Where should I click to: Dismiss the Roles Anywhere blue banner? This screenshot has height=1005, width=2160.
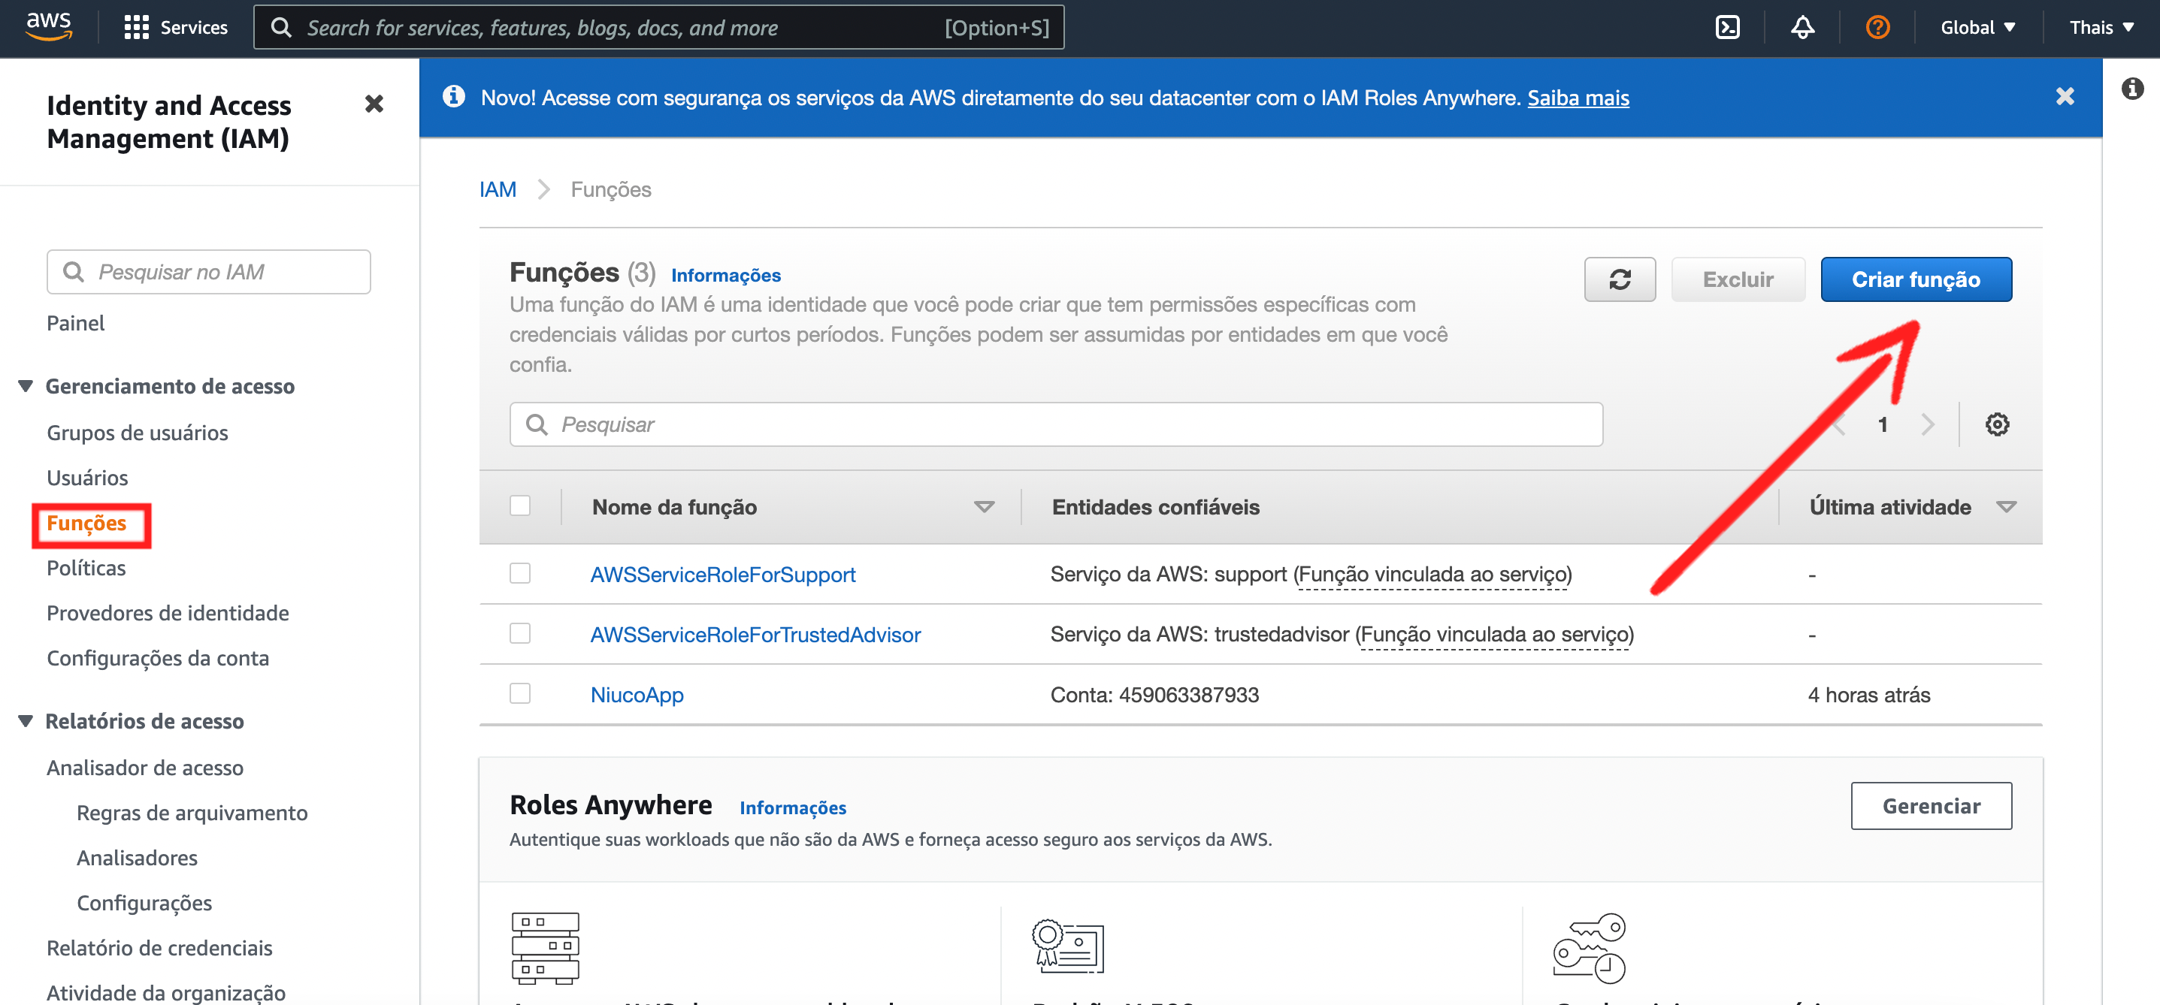click(2065, 97)
